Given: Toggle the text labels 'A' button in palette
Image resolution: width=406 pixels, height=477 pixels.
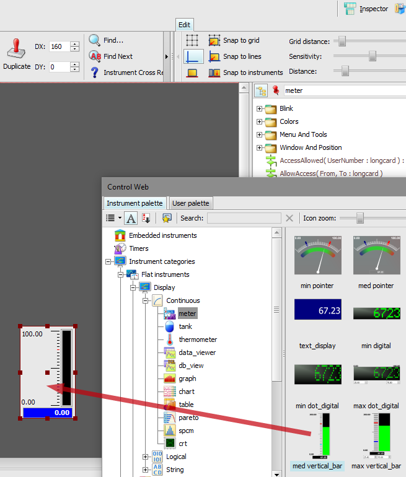Looking at the screenshot, I should click(x=131, y=218).
